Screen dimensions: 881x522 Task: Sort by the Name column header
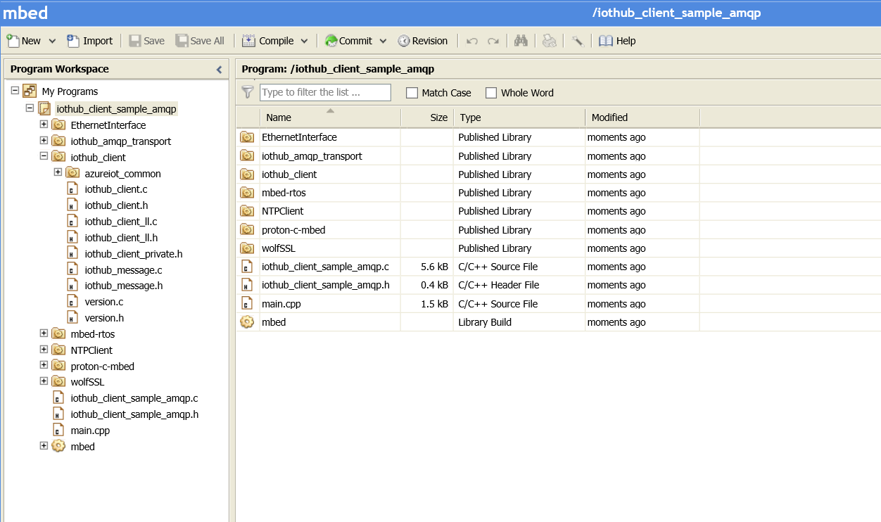click(x=330, y=117)
